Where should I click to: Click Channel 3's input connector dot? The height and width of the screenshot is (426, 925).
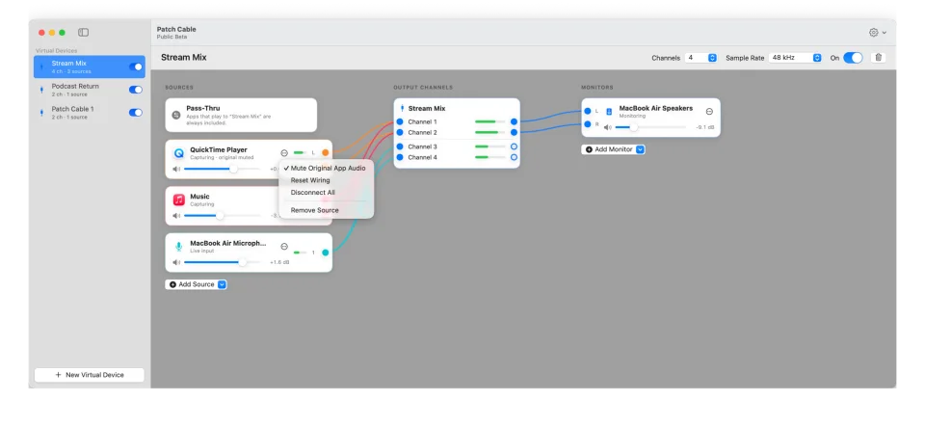click(399, 146)
